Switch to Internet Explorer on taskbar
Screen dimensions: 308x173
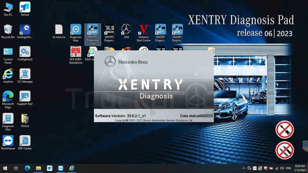pos(72,168)
